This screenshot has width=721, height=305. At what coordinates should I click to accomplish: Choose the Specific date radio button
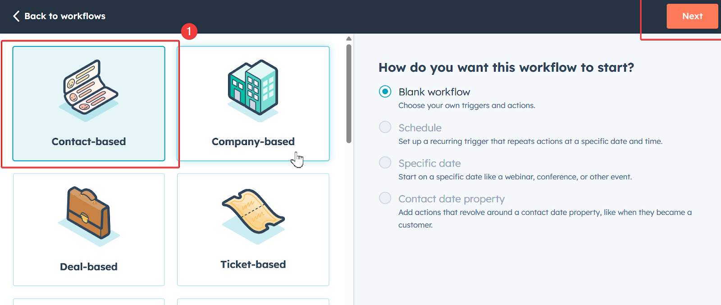tap(385, 163)
